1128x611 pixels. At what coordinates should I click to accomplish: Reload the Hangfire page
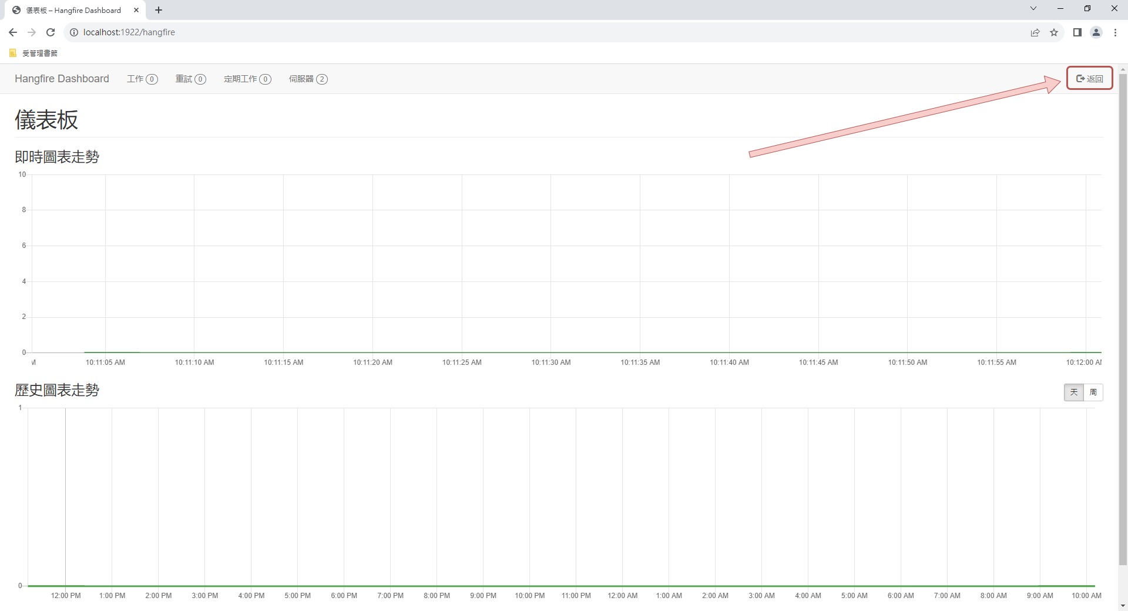click(x=51, y=32)
